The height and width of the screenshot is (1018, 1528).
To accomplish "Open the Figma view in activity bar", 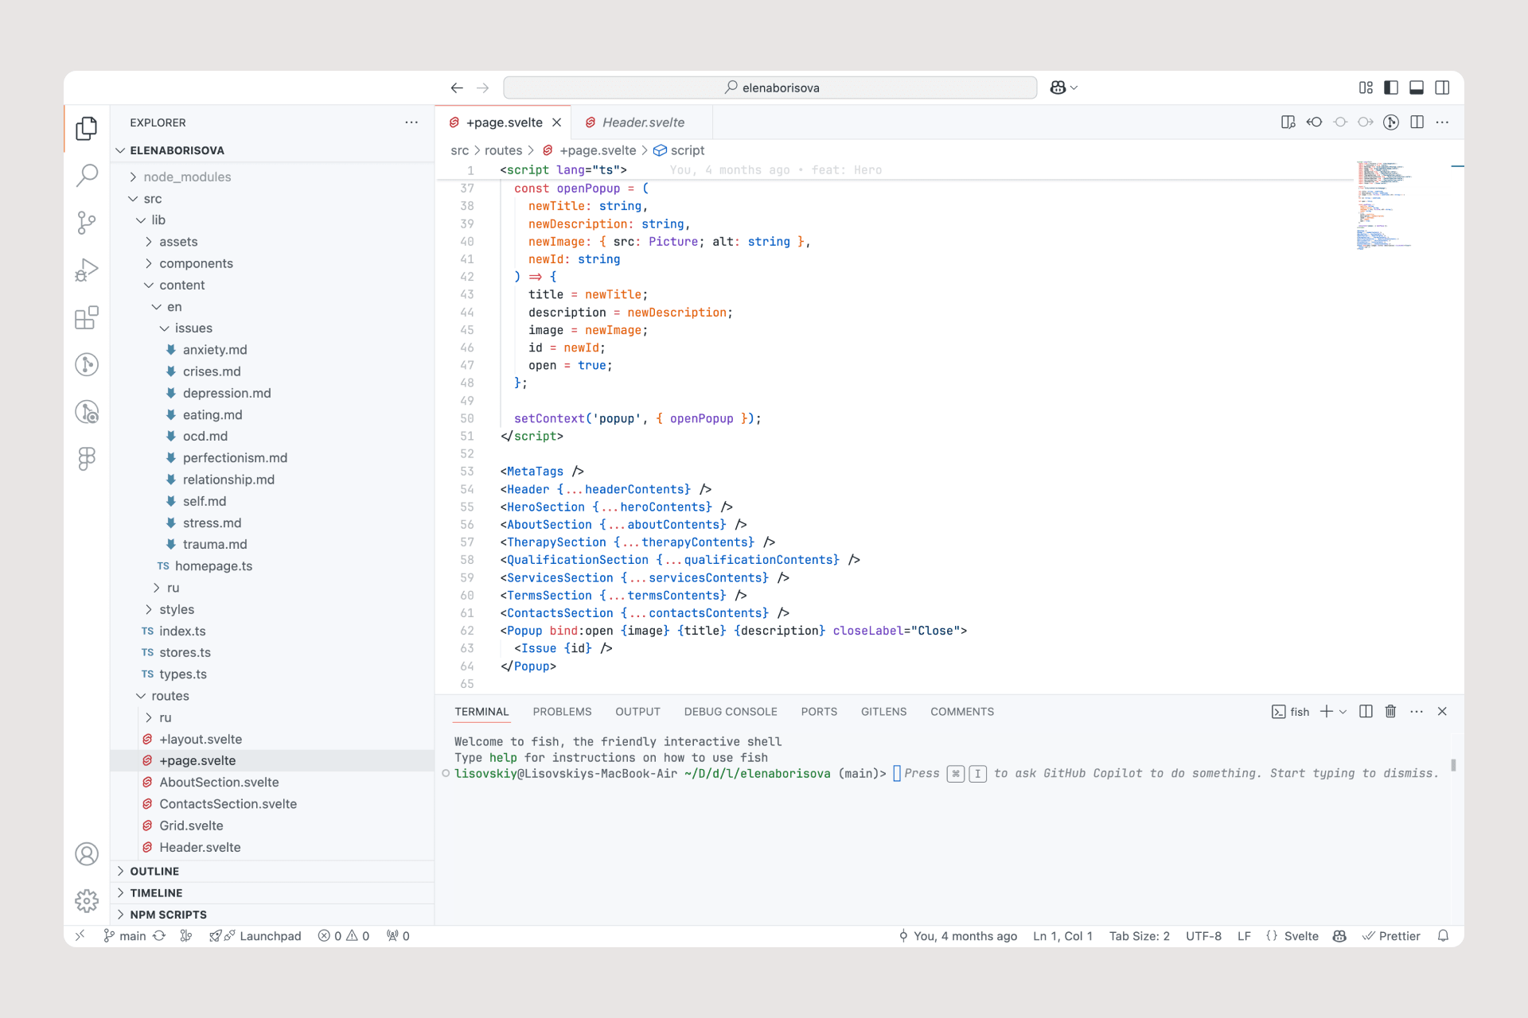I will tap(87, 458).
